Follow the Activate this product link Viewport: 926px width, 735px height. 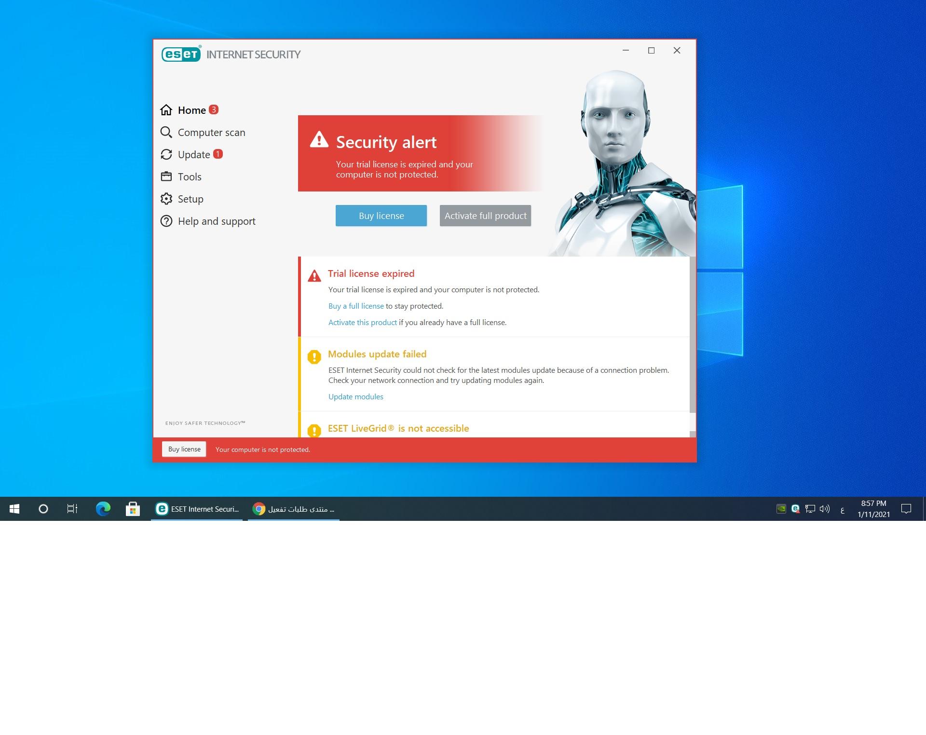(x=363, y=322)
